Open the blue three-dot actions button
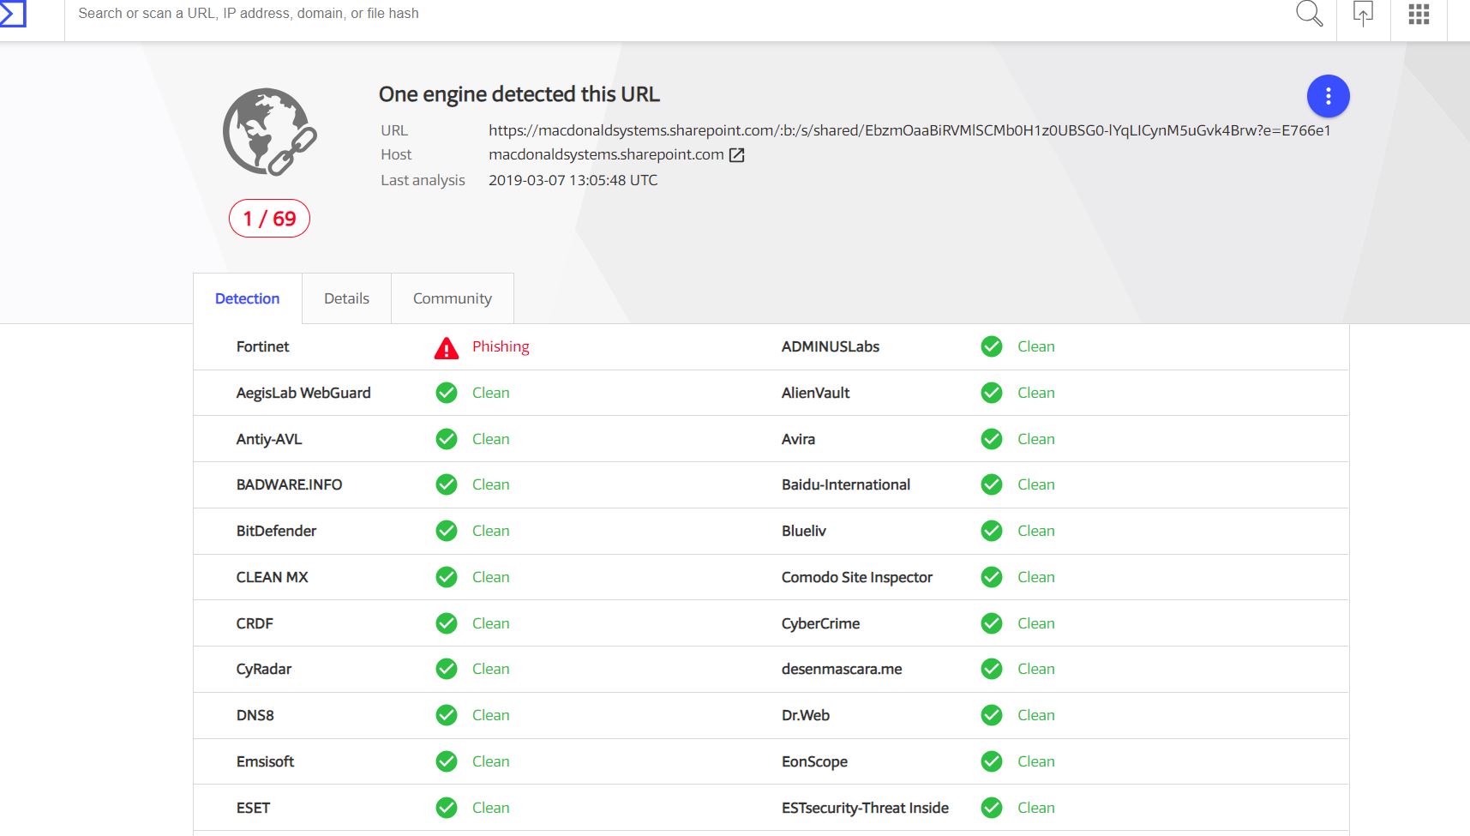 pyautogui.click(x=1328, y=96)
